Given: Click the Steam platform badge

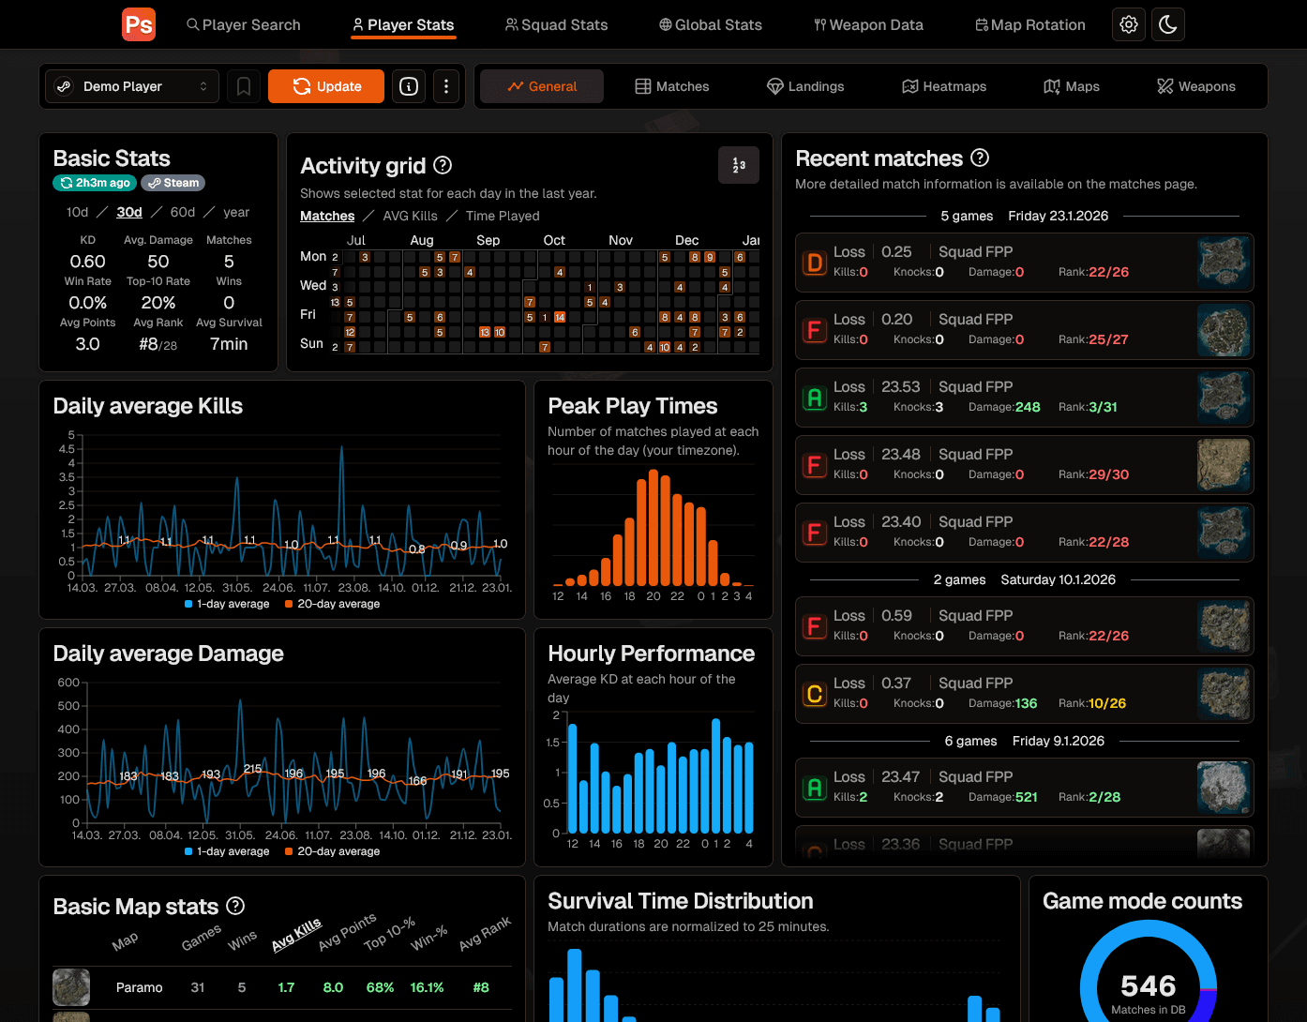Looking at the screenshot, I should tap(173, 183).
